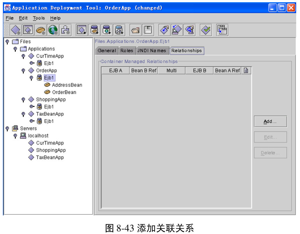300x234 pixels.
Task: Click the globe New Web Component icon
Action: (53, 30)
